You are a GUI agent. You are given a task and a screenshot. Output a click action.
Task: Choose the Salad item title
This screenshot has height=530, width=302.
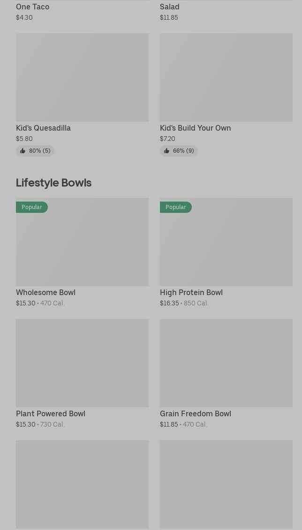(x=170, y=7)
